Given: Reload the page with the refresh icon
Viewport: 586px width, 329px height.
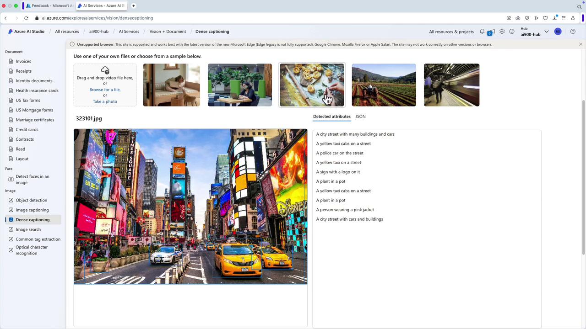Looking at the screenshot, I should pos(26,18).
